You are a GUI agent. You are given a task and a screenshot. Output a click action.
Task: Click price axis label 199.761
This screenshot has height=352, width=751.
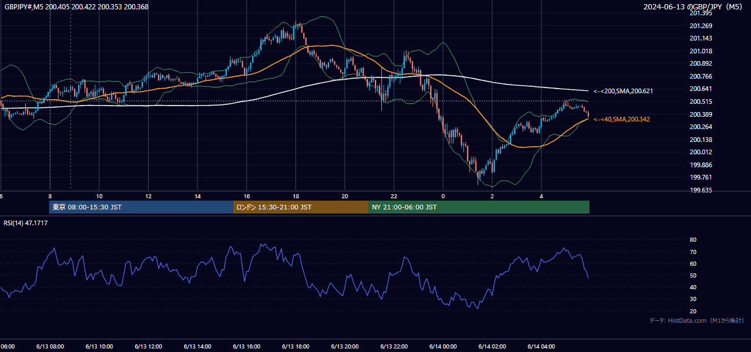tap(701, 178)
